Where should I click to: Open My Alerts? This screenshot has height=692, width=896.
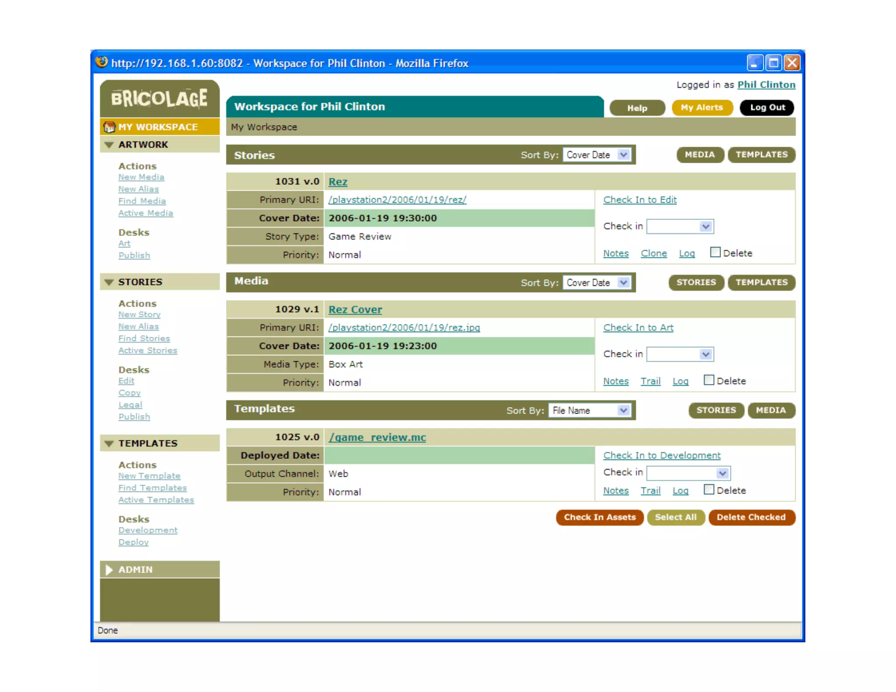click(702, 108)
